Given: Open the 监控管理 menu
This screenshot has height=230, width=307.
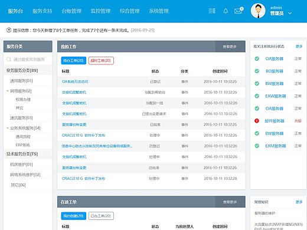Looking at the screenshot, I should click(x=100, y=11).
